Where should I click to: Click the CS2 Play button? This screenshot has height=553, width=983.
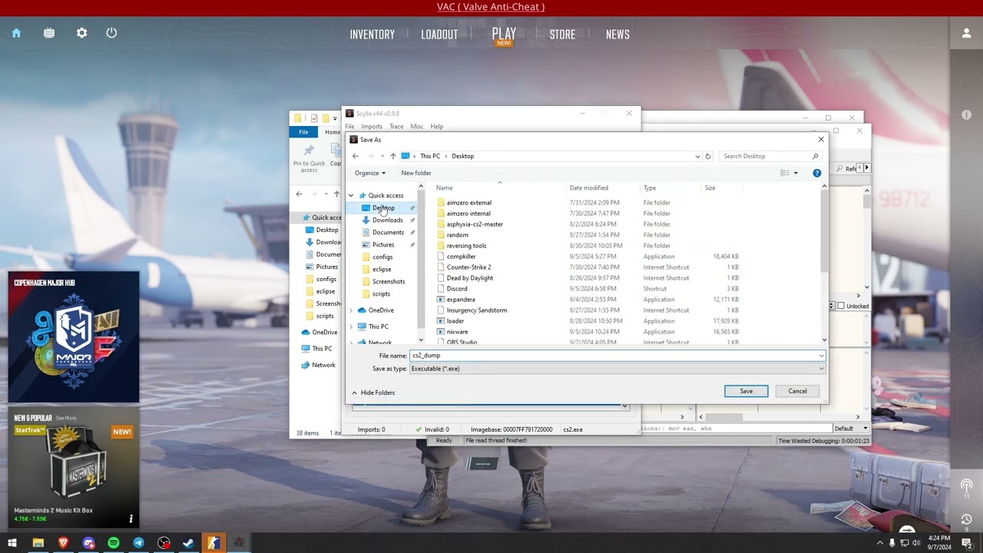(x=504, y=33)
